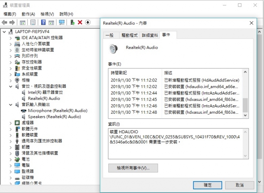
Task: Open the 檔案(F) menu
Action: click(10, 14)
